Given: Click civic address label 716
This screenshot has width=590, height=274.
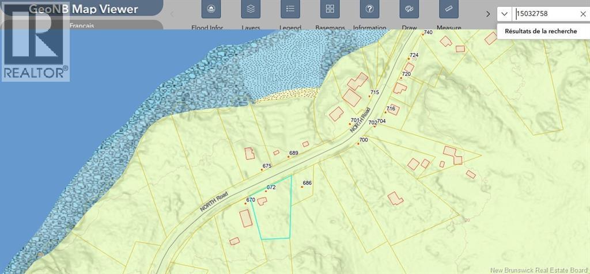Looking at the screenshot, I should [x=391, y=109].
